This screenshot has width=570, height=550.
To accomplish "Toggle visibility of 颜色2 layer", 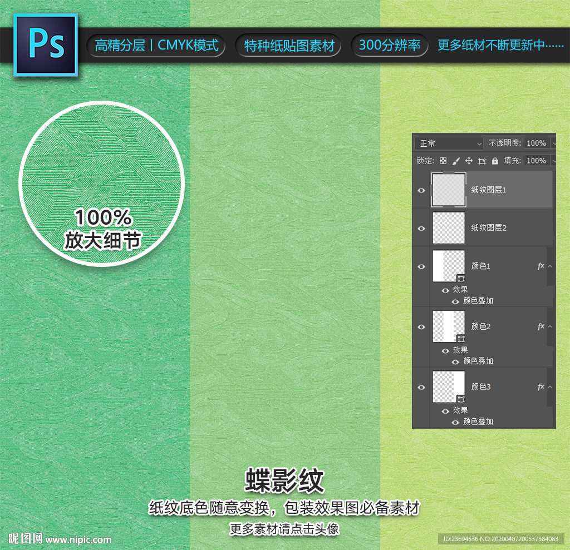I will pyautogui.click(x=421, y=326).
